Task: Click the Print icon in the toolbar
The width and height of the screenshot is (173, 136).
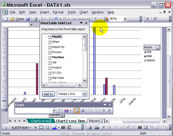Action: (35, 19)
